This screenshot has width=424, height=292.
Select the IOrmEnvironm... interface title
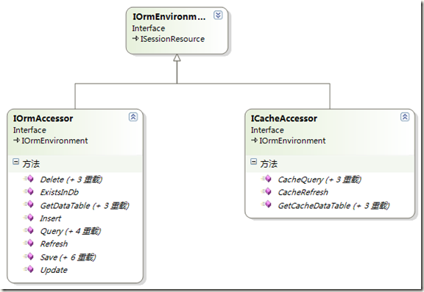[x=169, y=17]
